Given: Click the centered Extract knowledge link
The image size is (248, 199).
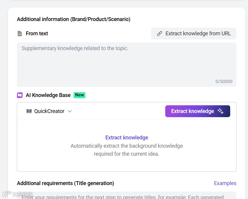Looking at the screenshot, I should (x=127, y=138).
